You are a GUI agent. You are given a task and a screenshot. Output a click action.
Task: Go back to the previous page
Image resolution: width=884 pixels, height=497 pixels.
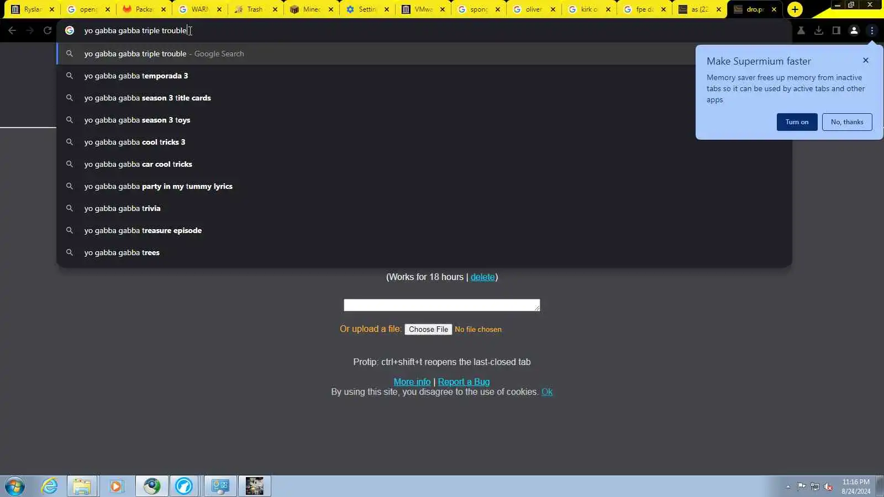point(12,30)
